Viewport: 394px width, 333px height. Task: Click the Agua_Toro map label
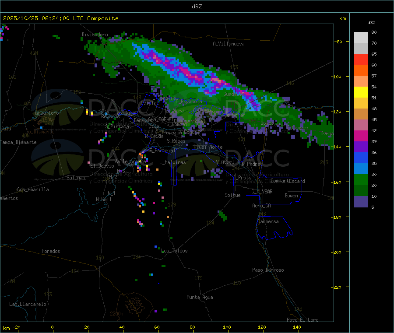[x=47, y=113]
